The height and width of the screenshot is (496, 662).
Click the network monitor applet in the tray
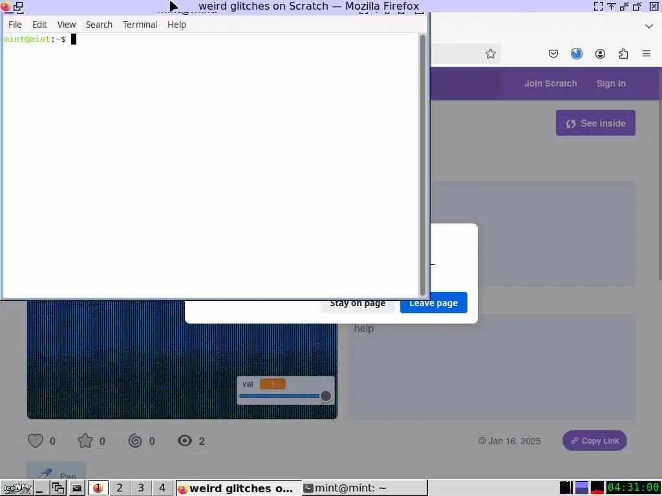tap(597, 488)
